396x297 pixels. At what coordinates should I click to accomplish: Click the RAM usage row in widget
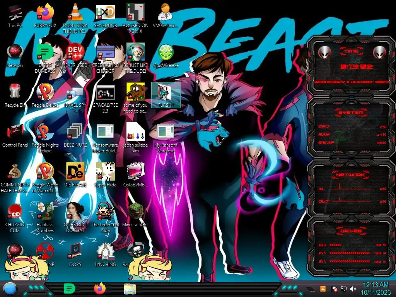353,134
